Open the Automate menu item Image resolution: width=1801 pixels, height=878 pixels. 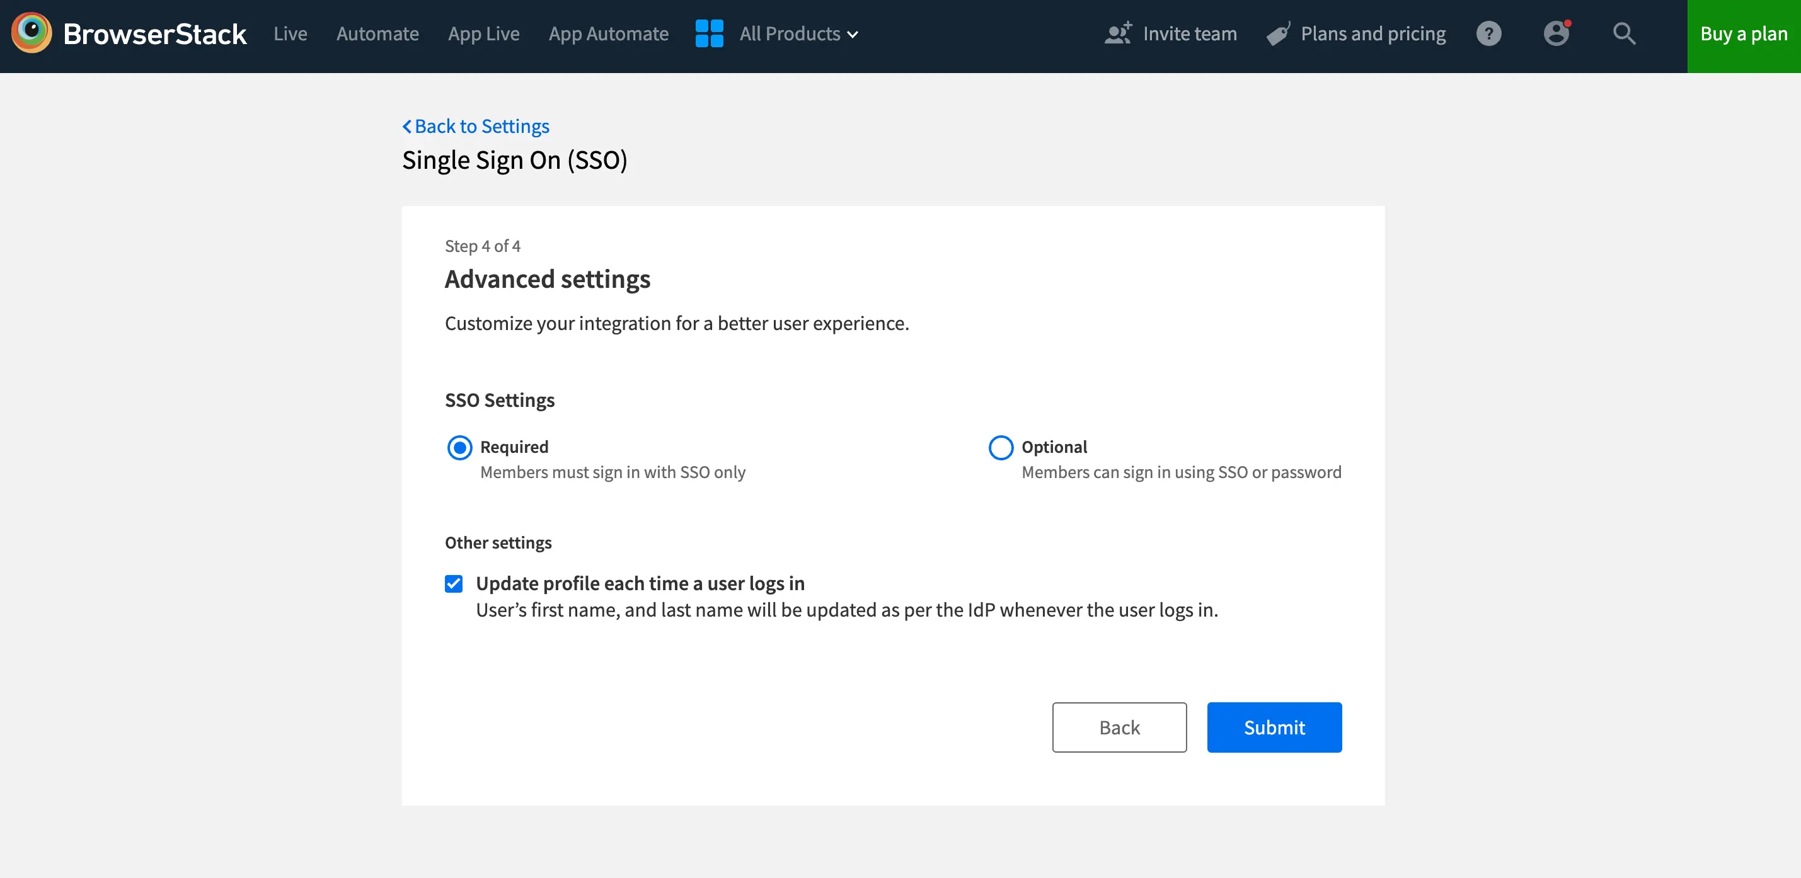(x=377, y=33)
